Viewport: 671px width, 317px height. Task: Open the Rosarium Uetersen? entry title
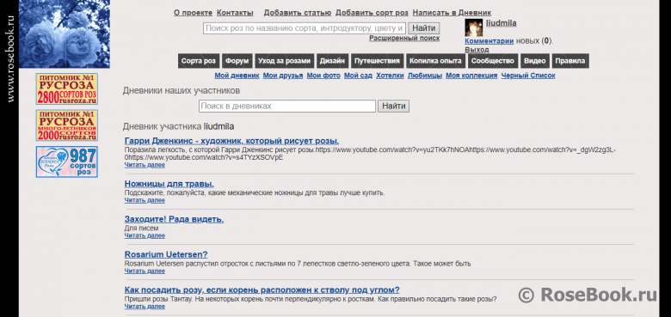coord(166,254)
